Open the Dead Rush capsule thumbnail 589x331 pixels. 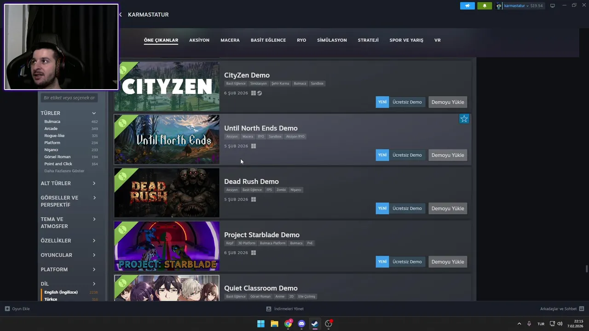167,193
